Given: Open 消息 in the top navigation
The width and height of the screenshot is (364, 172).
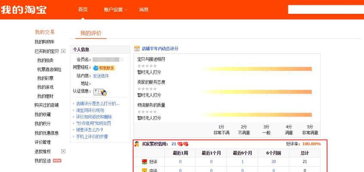Looking at the screenshot, I should (144, 10).
